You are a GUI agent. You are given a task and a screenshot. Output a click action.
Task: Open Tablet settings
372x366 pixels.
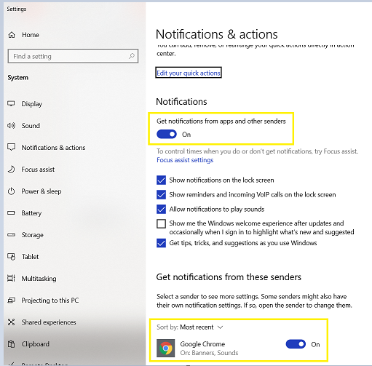point(31,257)
